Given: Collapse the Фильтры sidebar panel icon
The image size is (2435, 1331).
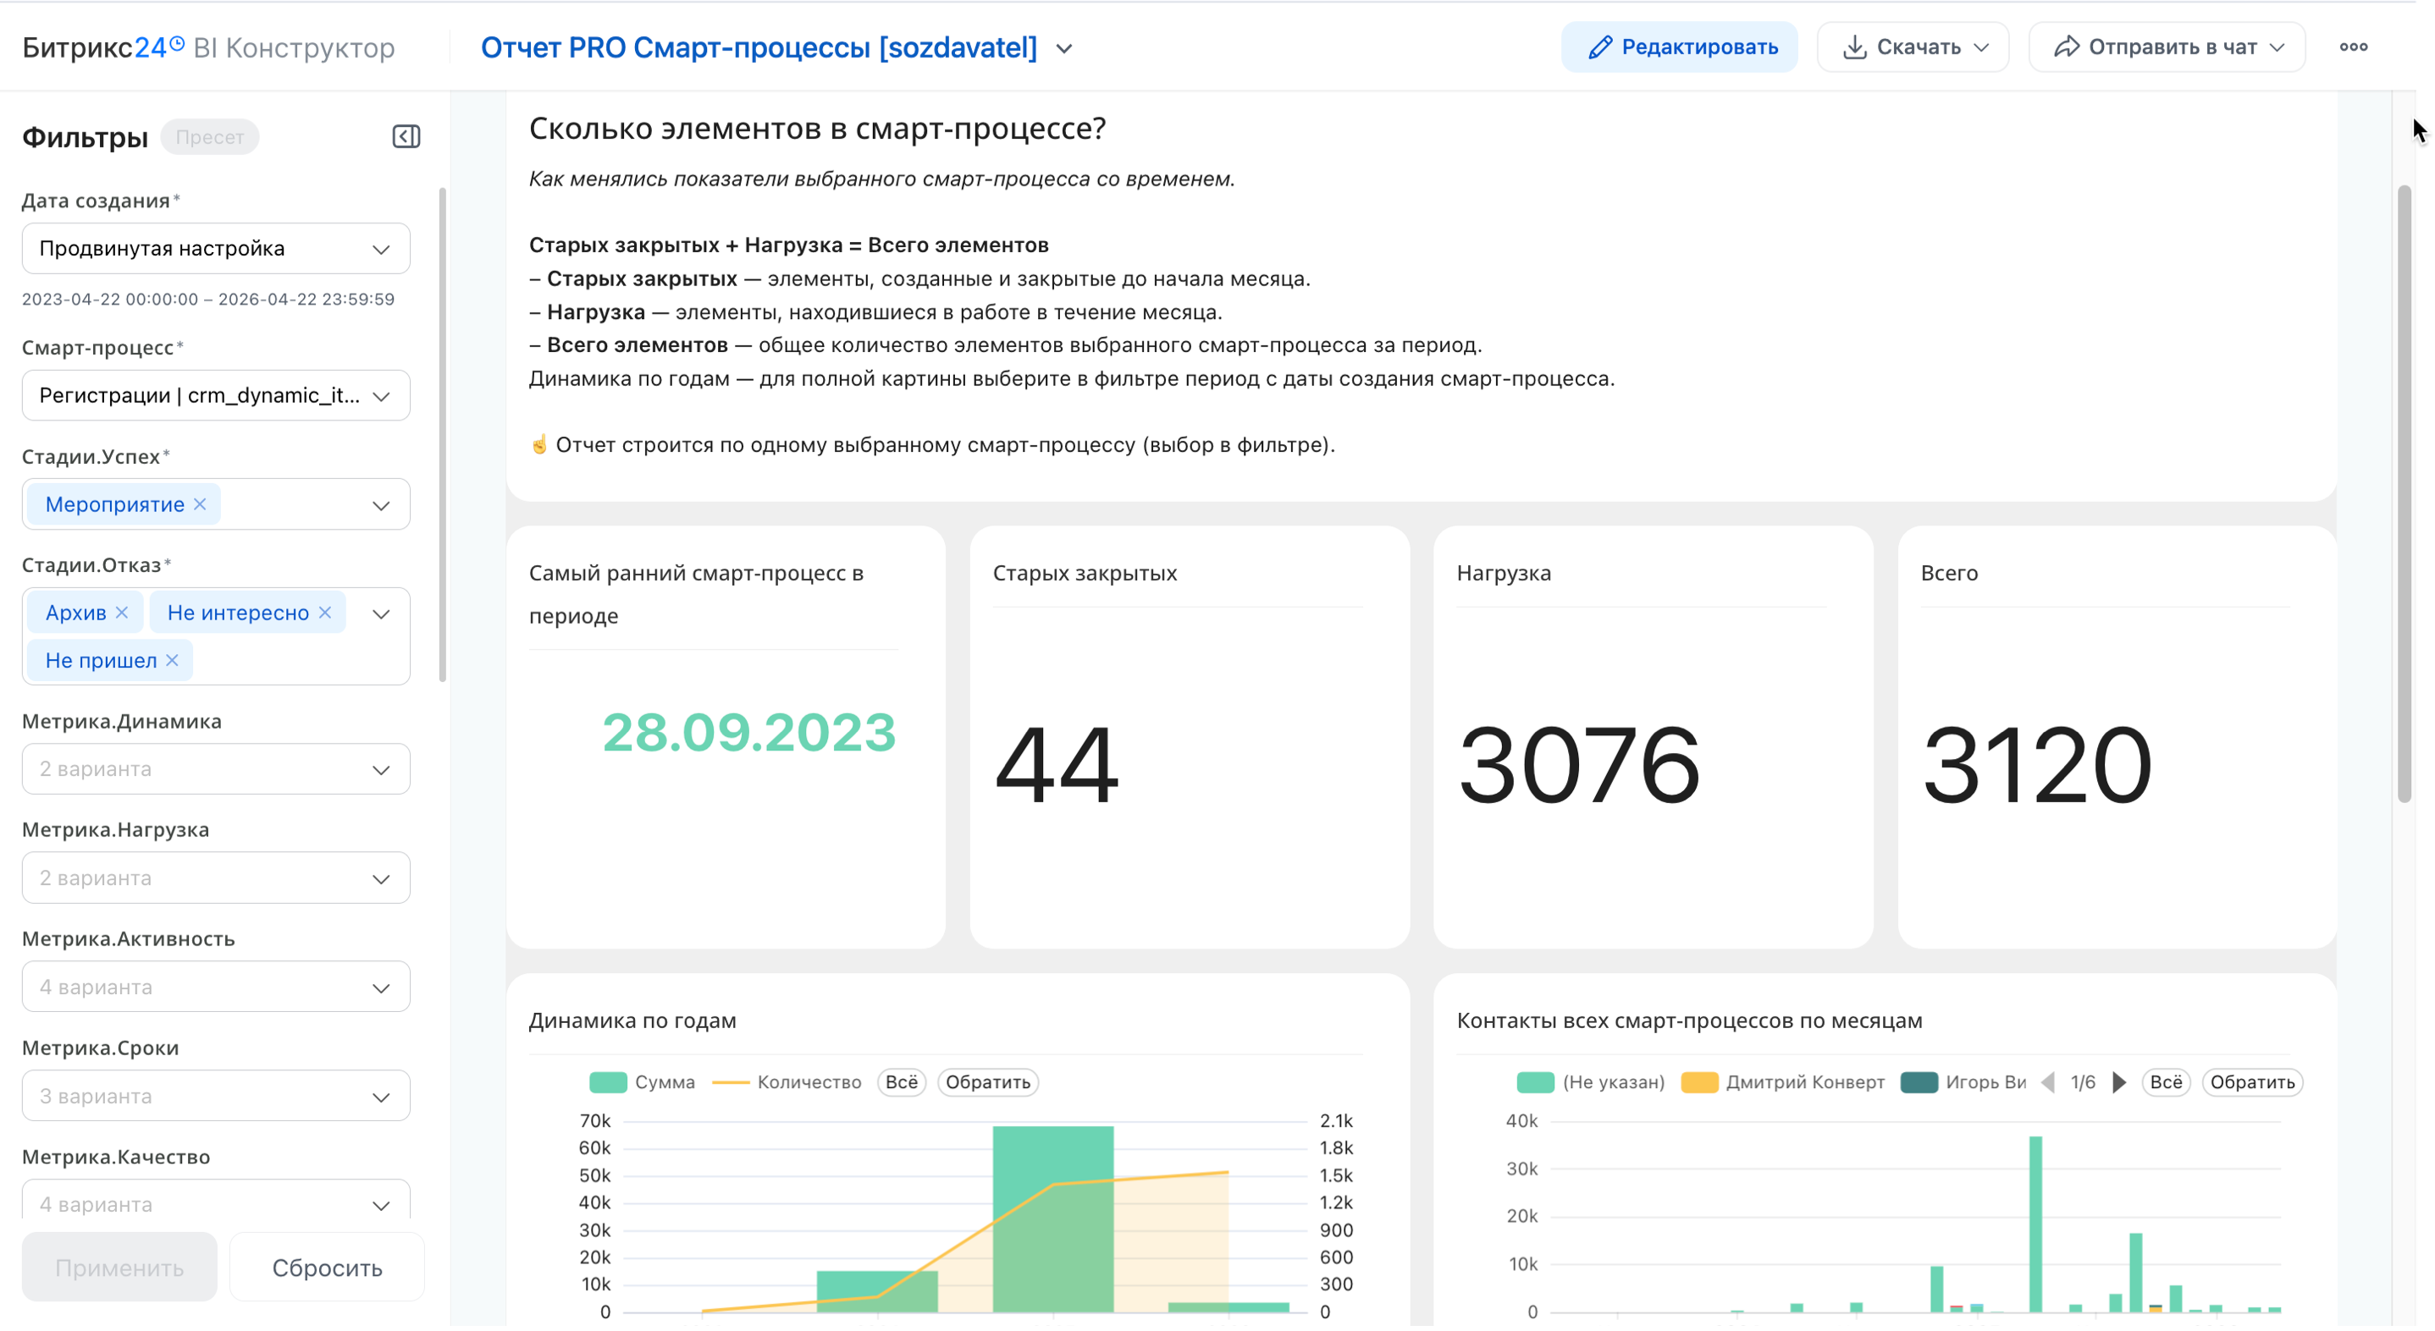Looking at the screenshot, I should [406, 137].
